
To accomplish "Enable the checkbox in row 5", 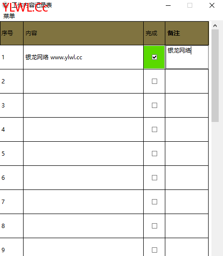I will tap(154, 153).
